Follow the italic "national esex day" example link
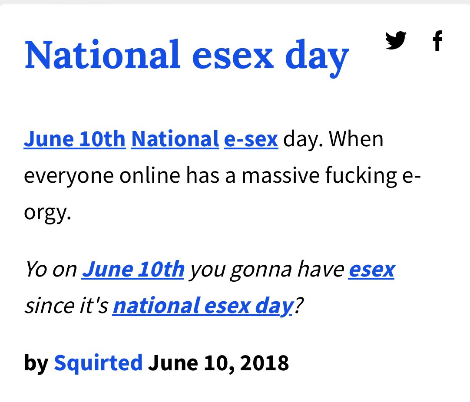The width and height of the screenshot is (470, 402). point(202,306)
